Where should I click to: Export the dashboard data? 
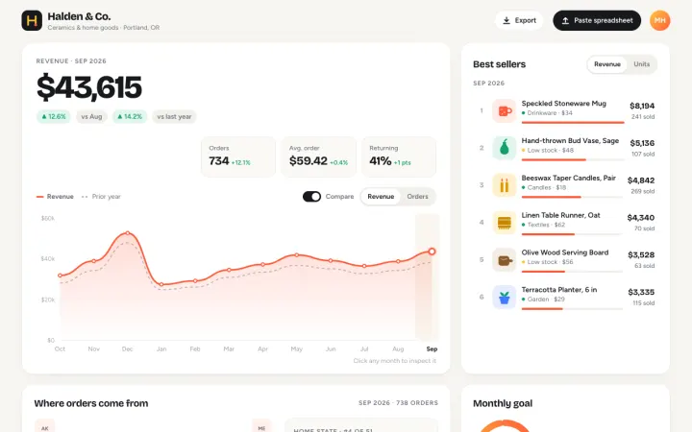[x=519, y=20]
